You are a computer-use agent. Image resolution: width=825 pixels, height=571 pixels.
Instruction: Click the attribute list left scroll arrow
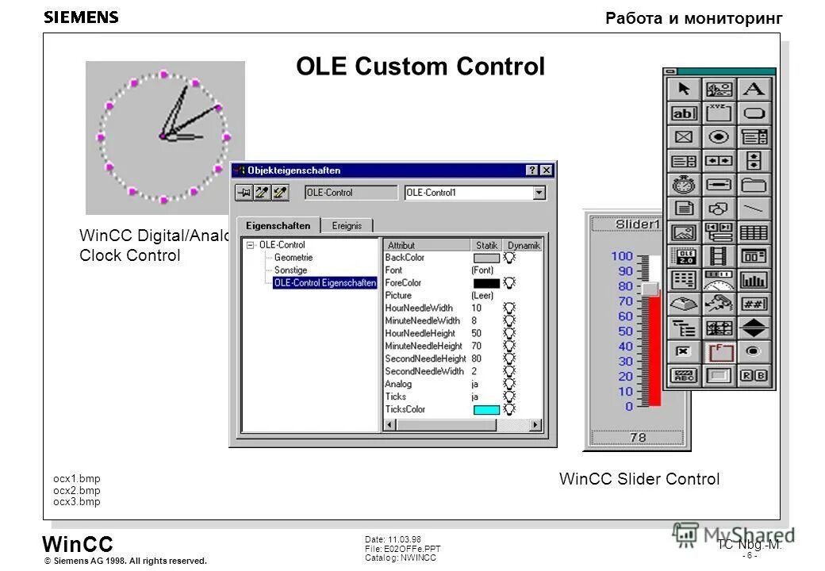pos(389,425)
